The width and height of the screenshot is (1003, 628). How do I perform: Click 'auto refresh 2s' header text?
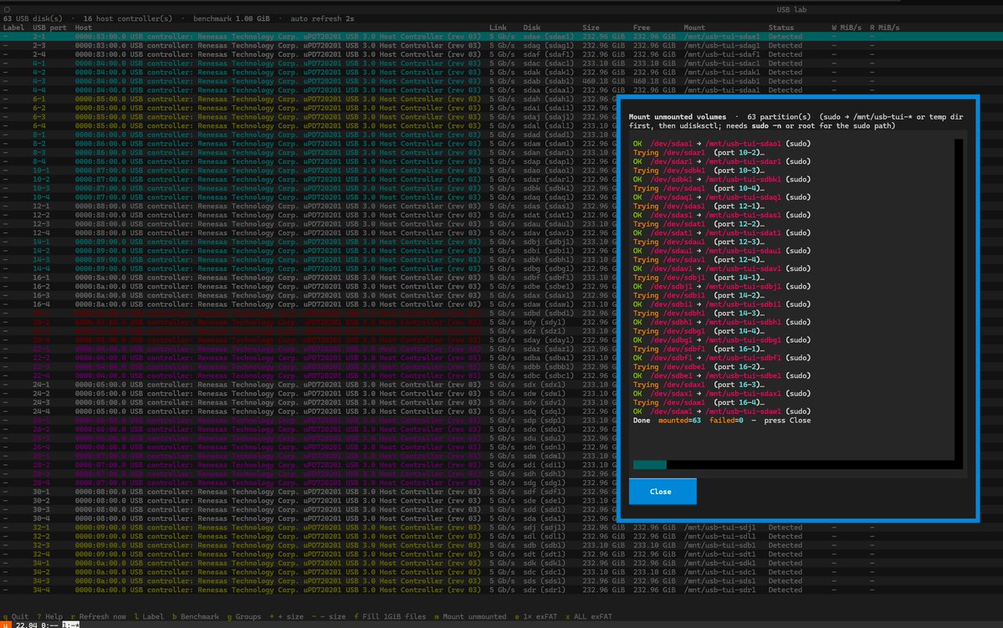click(322, 18)
